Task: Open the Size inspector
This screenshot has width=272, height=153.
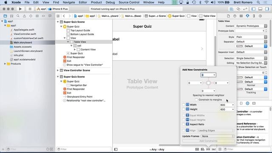Action: (x=254, y=16)
